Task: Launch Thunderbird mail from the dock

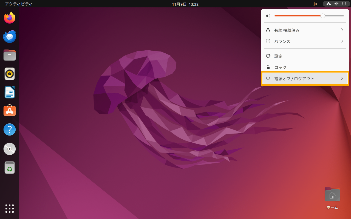Action: [x=10, y=36]
